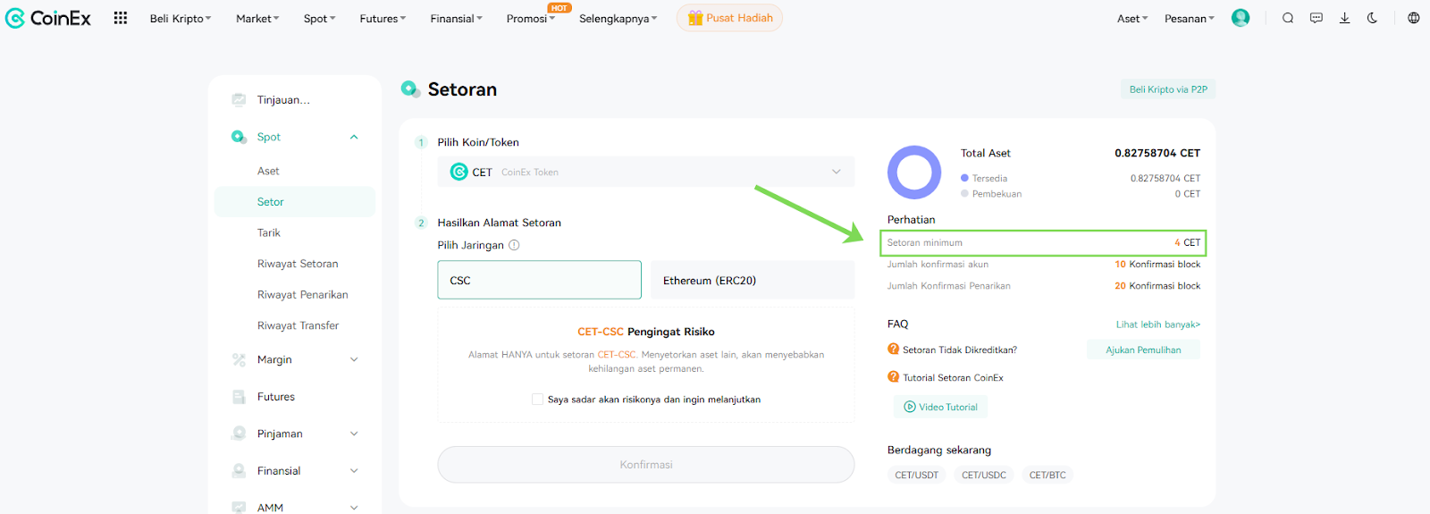Screen dimensions: 1430x514
Task: Expand the AMM sidebar chevron
Action: click(354, 507)
